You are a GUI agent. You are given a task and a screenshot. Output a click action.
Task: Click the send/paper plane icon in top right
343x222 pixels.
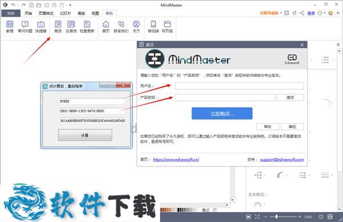(x=294, y=13)
